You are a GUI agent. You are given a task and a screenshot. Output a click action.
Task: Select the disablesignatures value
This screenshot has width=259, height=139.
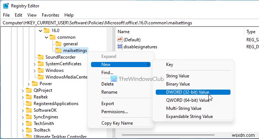[x=140, y=47]
